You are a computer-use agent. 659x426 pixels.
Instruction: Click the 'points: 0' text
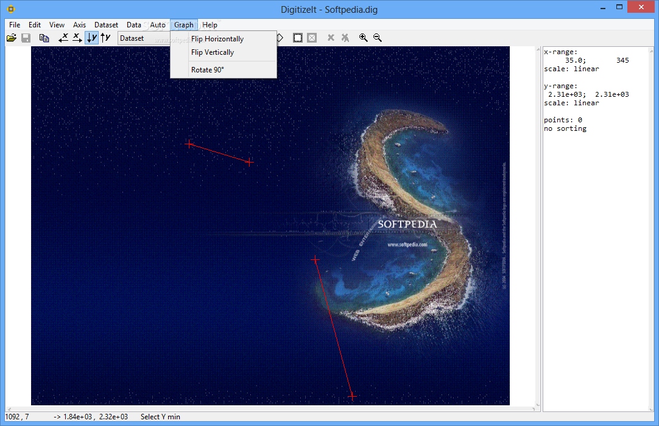point(563,120)
